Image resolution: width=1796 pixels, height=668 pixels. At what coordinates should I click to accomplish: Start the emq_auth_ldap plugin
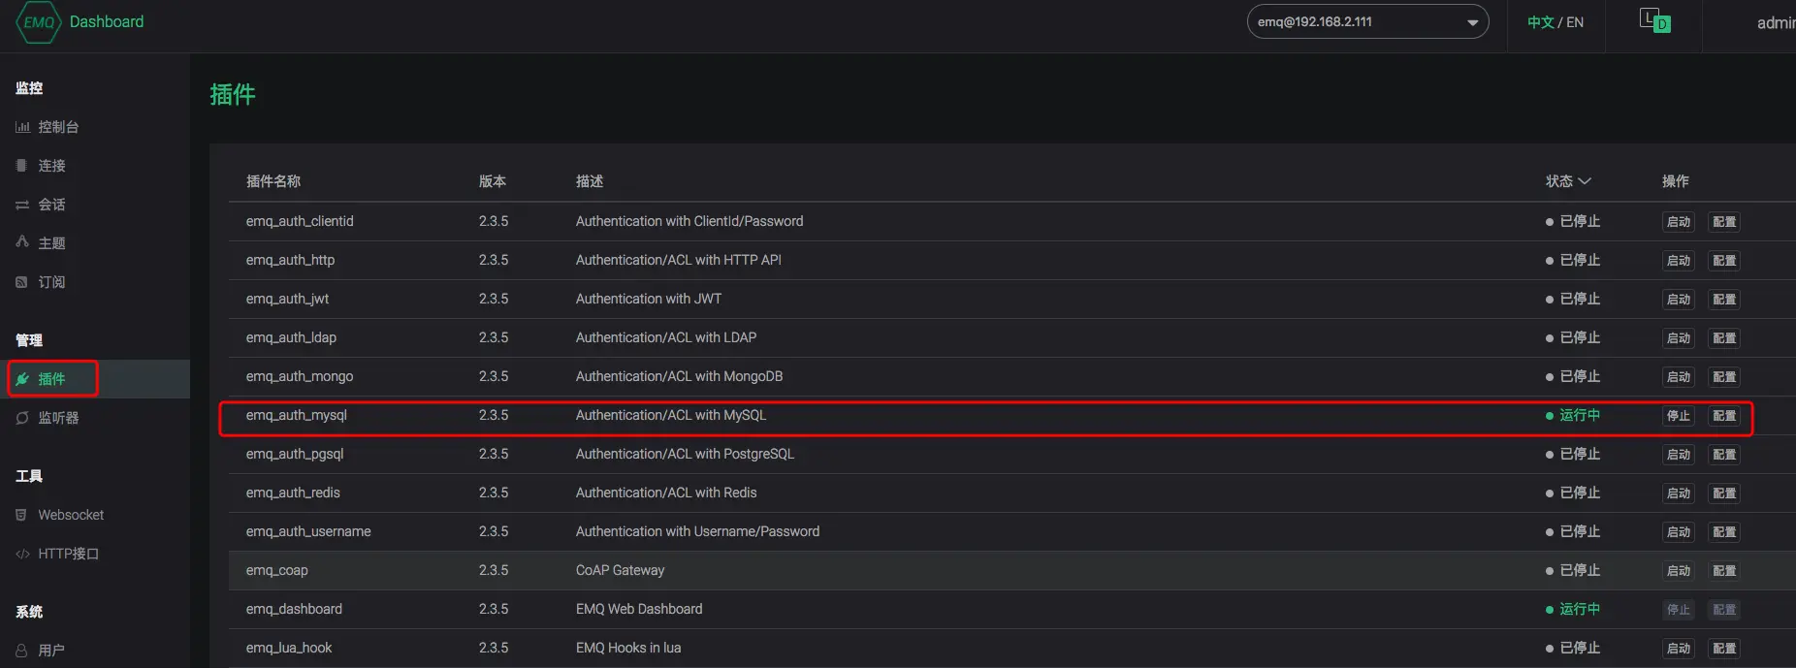tap(1678, 338)
